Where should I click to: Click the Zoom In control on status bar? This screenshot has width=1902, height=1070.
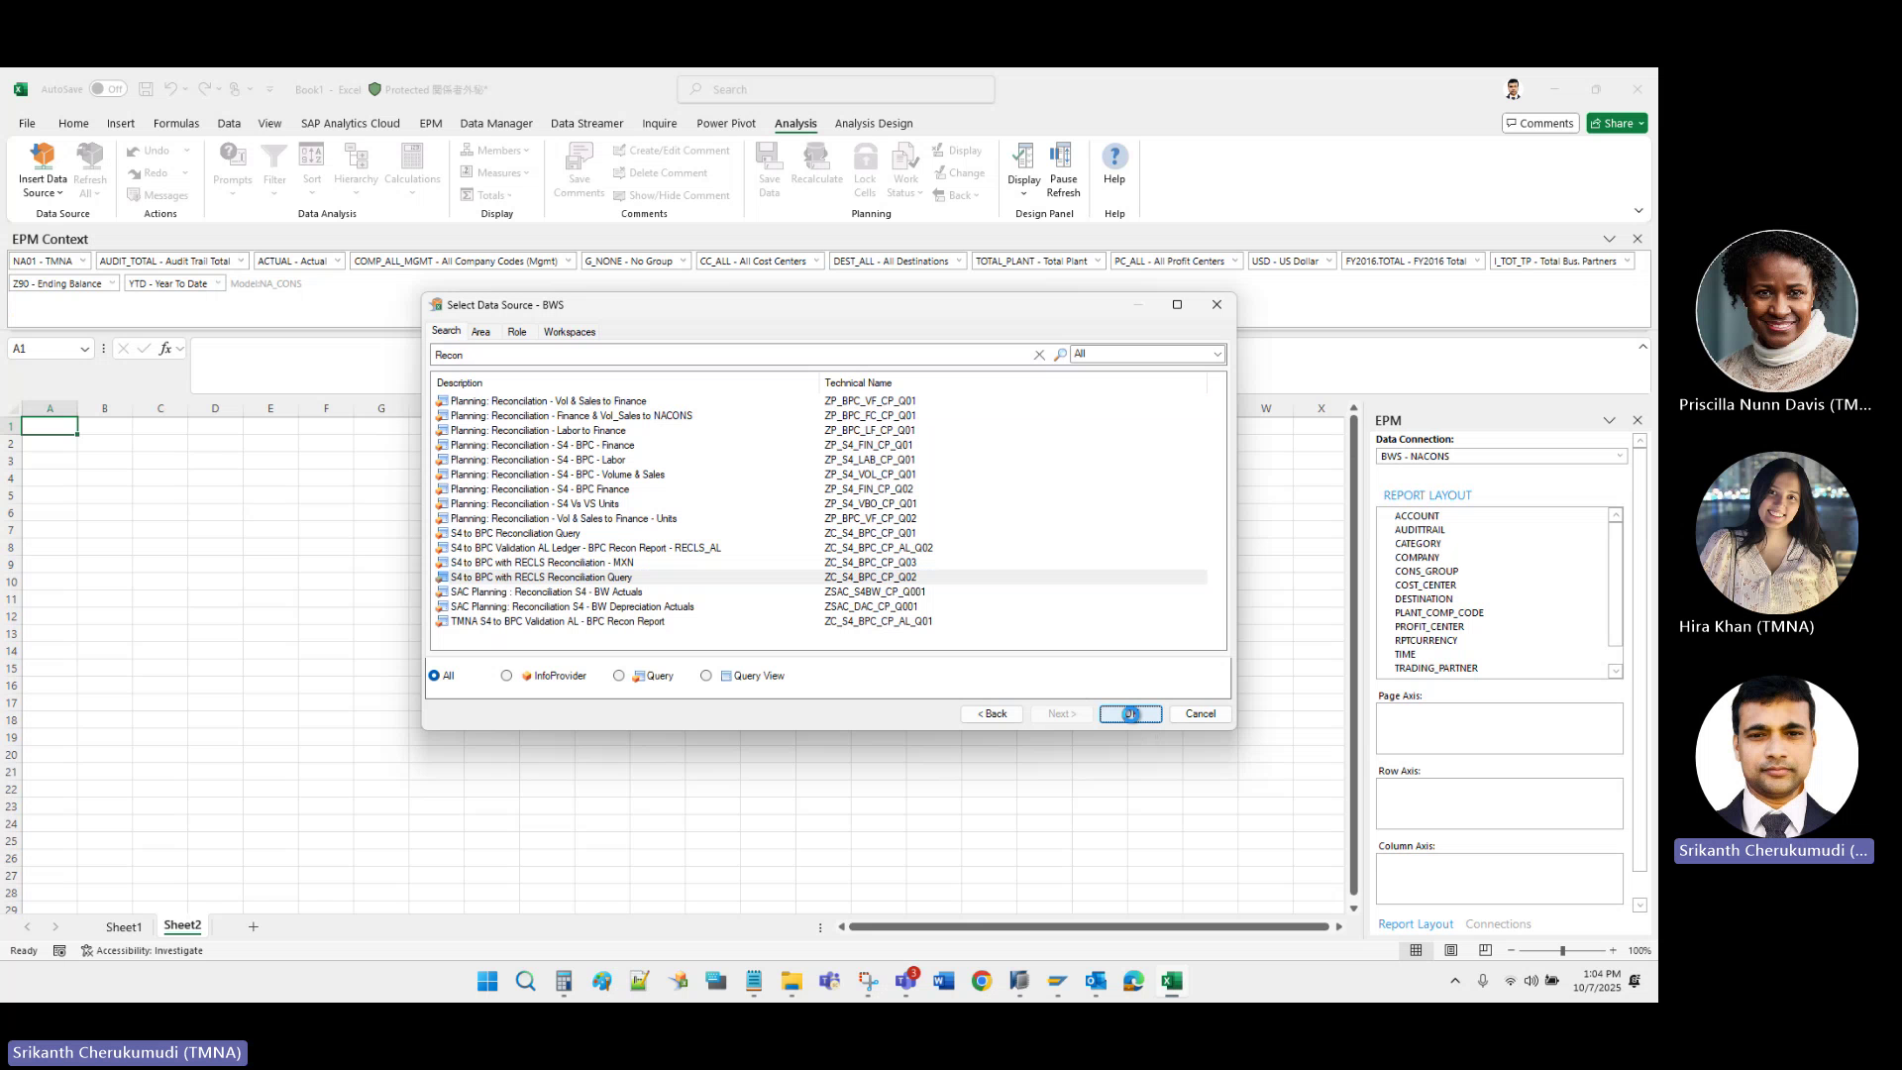(1613, 950)
